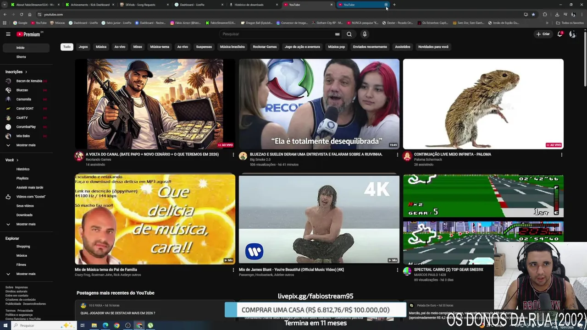
Task: Open new browser tab with plus button
Action: [394, 5]
